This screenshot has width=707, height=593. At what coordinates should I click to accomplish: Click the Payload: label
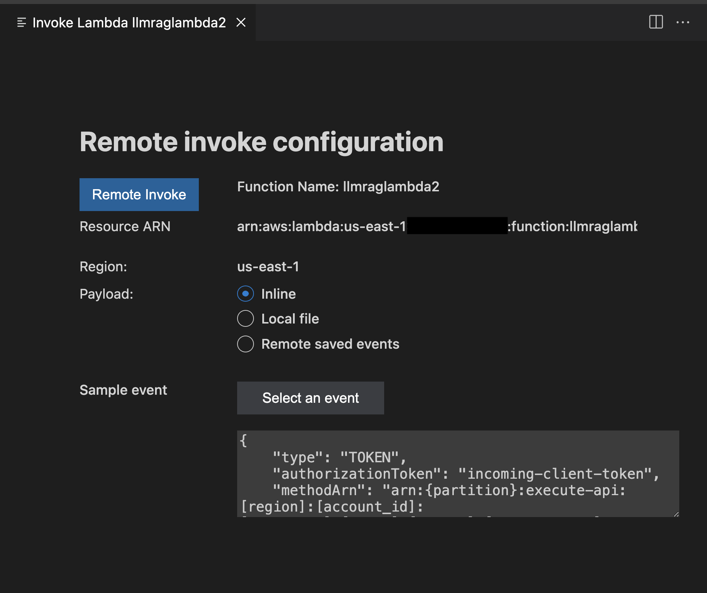pos(107,294)
